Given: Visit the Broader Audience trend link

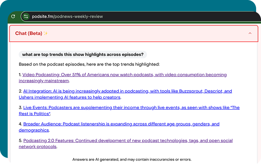Looking at the screenshot, I should coord(119,127).
